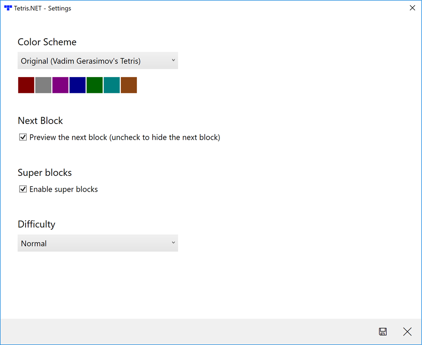The width and height of the screenshot is (422, 345).
Task: Click the gray color swatch
Action: pos(43,85)
